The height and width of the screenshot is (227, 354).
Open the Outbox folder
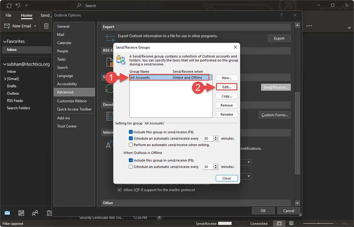pyautogui.click(x=13, y=93)
